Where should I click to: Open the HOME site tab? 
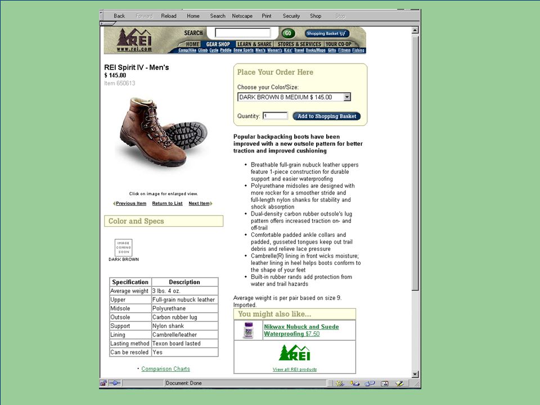tap(192, 44)
